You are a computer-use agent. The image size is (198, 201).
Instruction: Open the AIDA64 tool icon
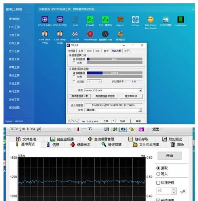pos(75,34)
